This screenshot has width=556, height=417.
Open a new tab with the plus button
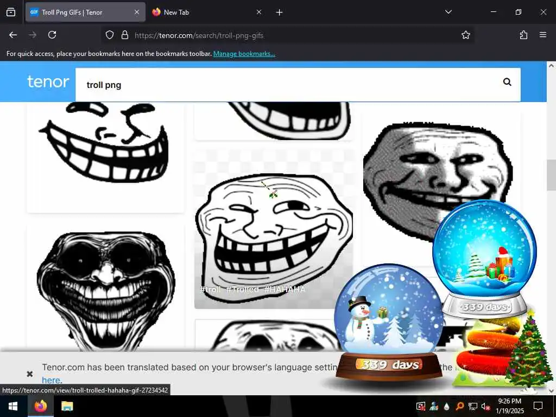[279, 12]
